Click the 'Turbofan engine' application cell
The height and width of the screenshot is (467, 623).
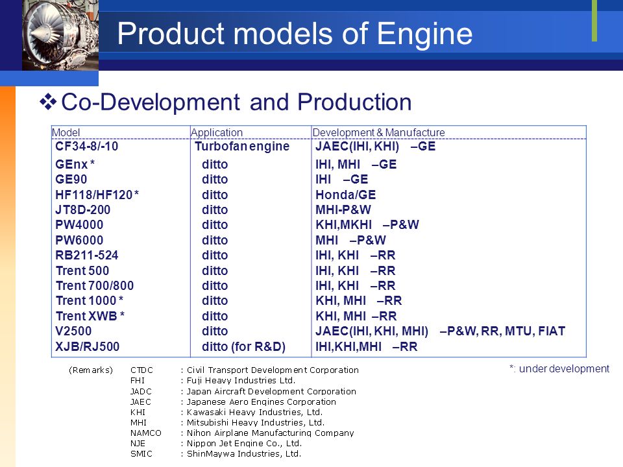click(242, 146)
